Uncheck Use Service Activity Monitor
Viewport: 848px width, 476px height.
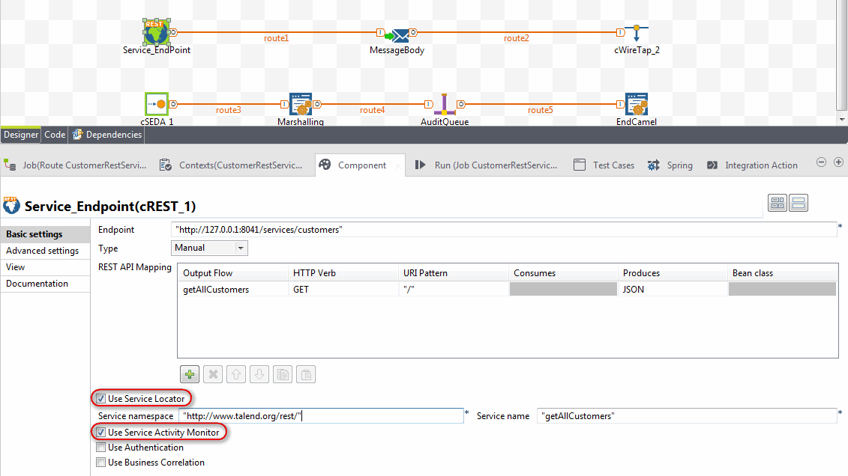(x=100, y=433)
